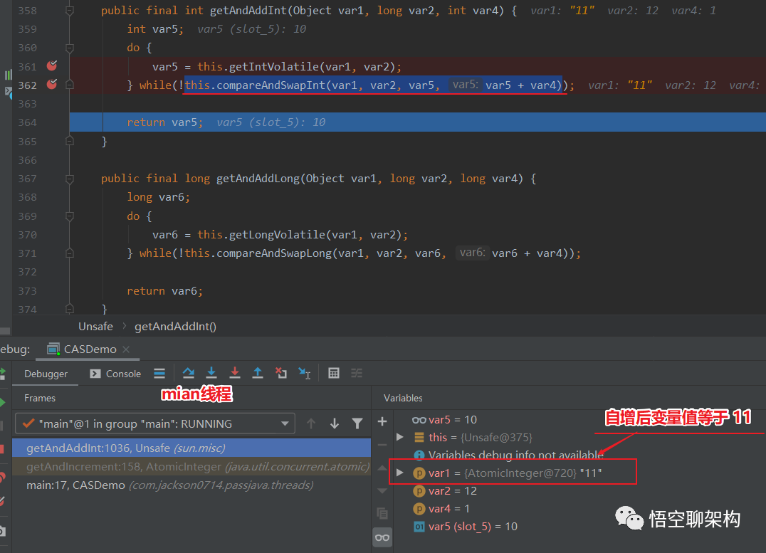Click the frames filter funnel icon
Viewport: 766px width, 553px height.
click(x=357, y=423)
